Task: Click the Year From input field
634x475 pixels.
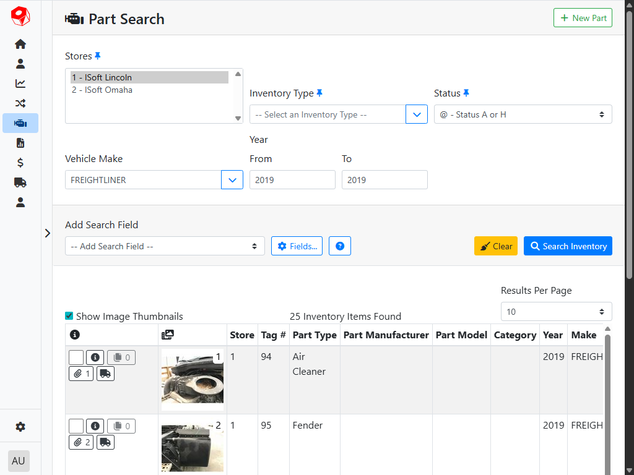Action: 292,180
